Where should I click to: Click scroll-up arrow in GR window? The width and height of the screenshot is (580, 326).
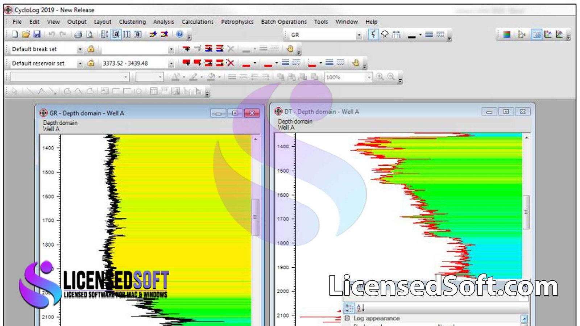256,139
